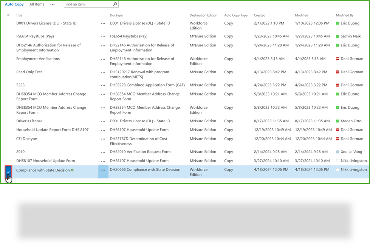This screenshot has height=248, width=370.
Task: Click the search magnifier in Find an item box
Action: click(x=115, y=4)
